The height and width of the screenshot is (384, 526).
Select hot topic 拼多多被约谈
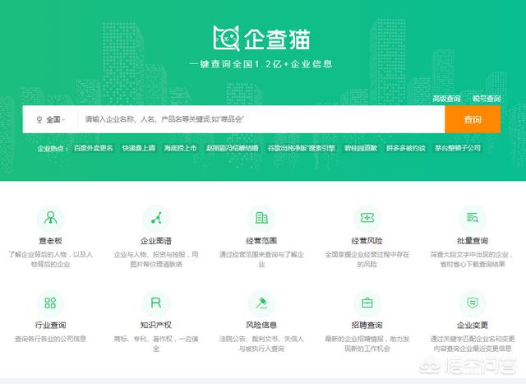405,148
